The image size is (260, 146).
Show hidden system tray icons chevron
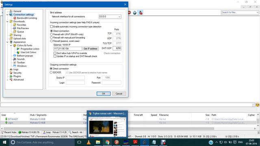click(x=217, y=142)
